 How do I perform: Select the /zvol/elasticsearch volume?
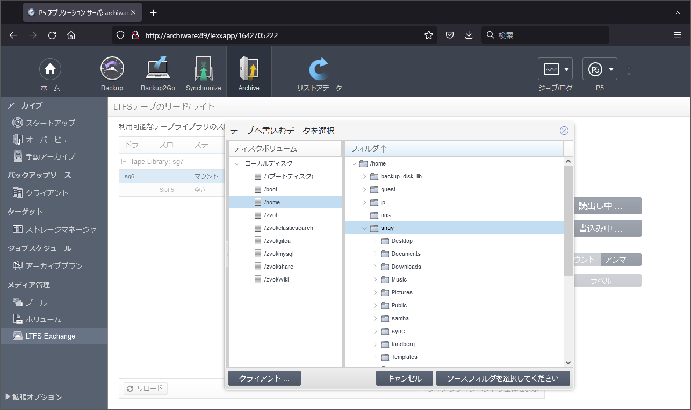point(285,228)
